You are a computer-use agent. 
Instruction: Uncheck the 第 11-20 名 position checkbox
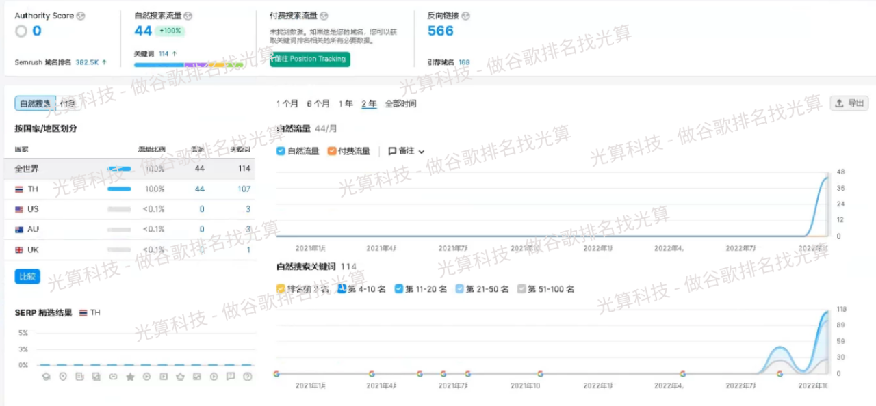click(398, 289)
